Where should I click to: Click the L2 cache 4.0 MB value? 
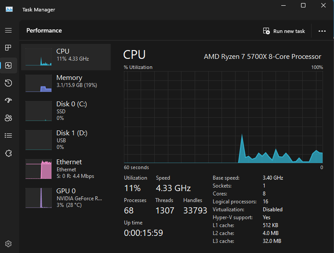click(271, 233)
